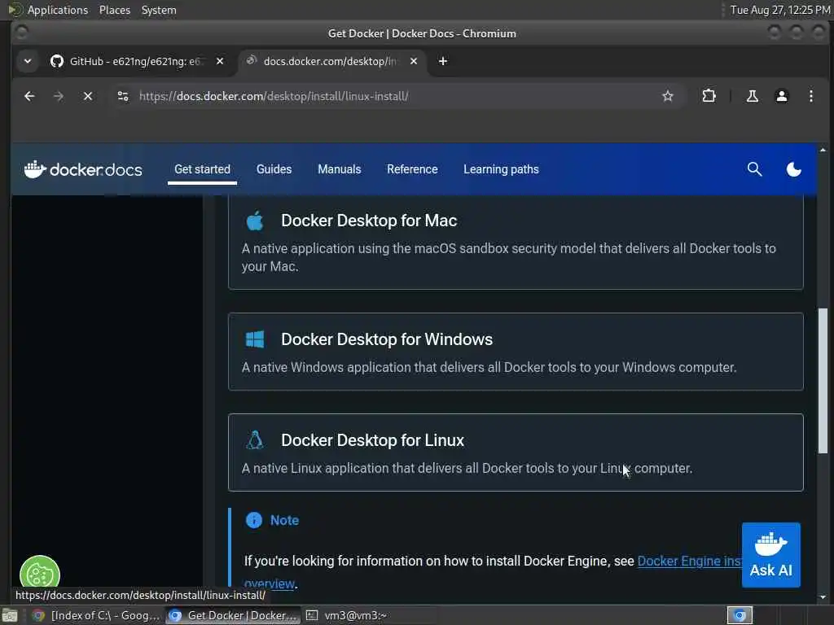Open the site information icon in address bar
The height and width of the screenshot is (625, 834).
[123, 96]
